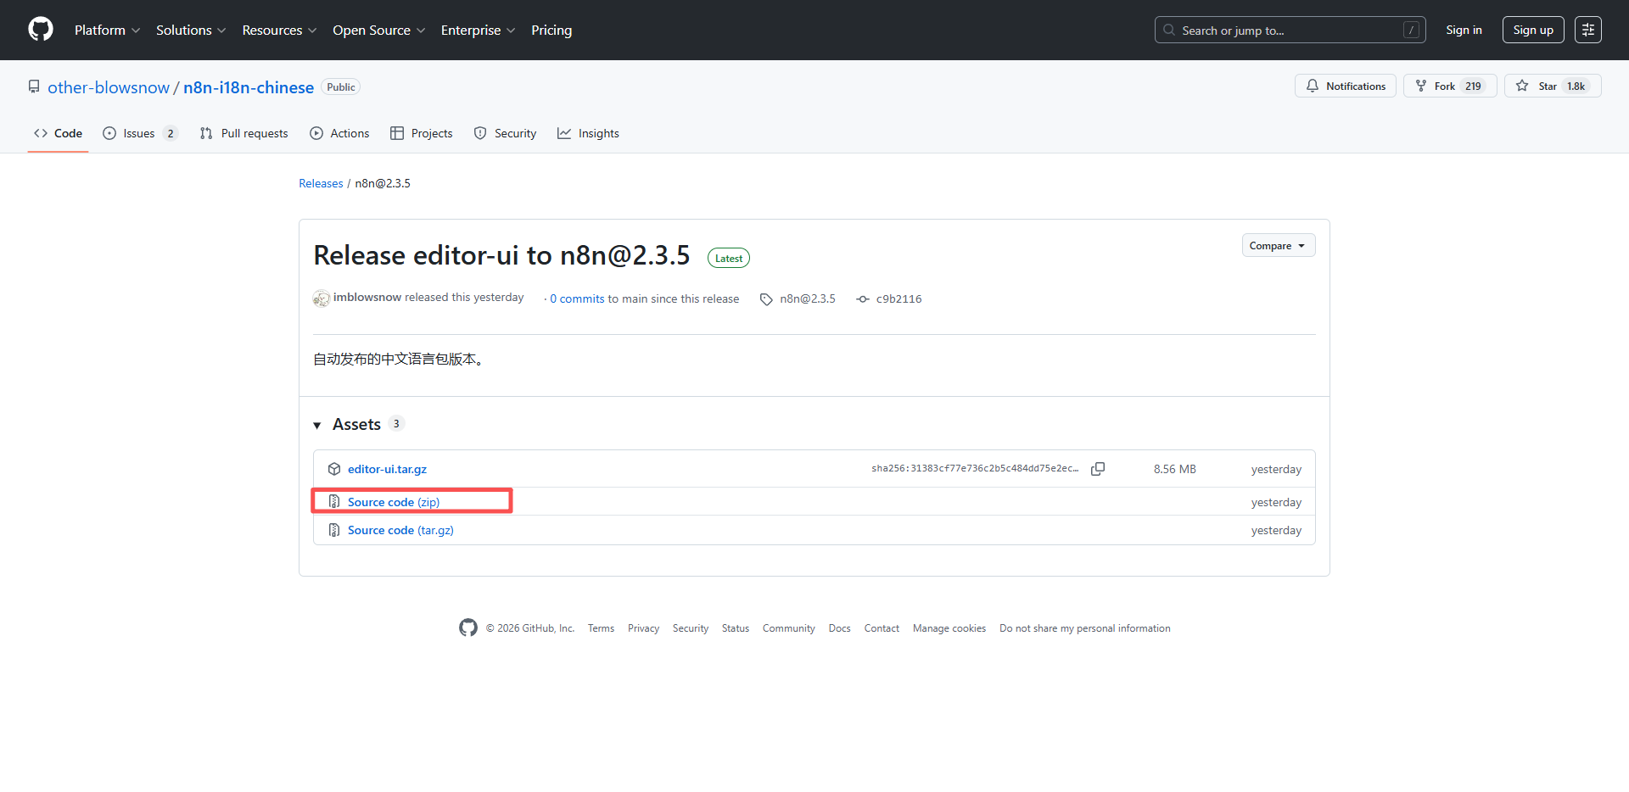Open the repository Security tab
Viewport: 1629px width, 792px height.
505,133
